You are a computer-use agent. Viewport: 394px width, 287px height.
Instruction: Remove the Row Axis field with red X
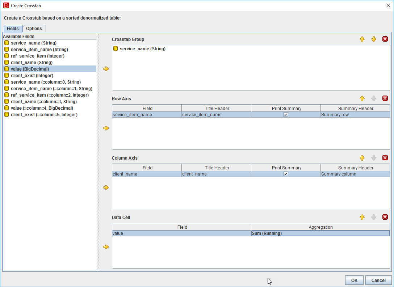click(x=385, y=98)
